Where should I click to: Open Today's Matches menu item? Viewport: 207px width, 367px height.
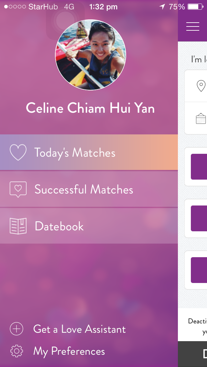pos(89,152)
